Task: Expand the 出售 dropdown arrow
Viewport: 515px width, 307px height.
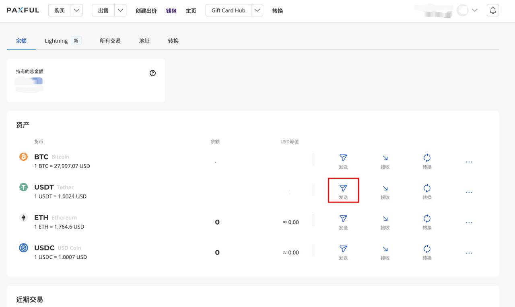Action: [120, 10]
